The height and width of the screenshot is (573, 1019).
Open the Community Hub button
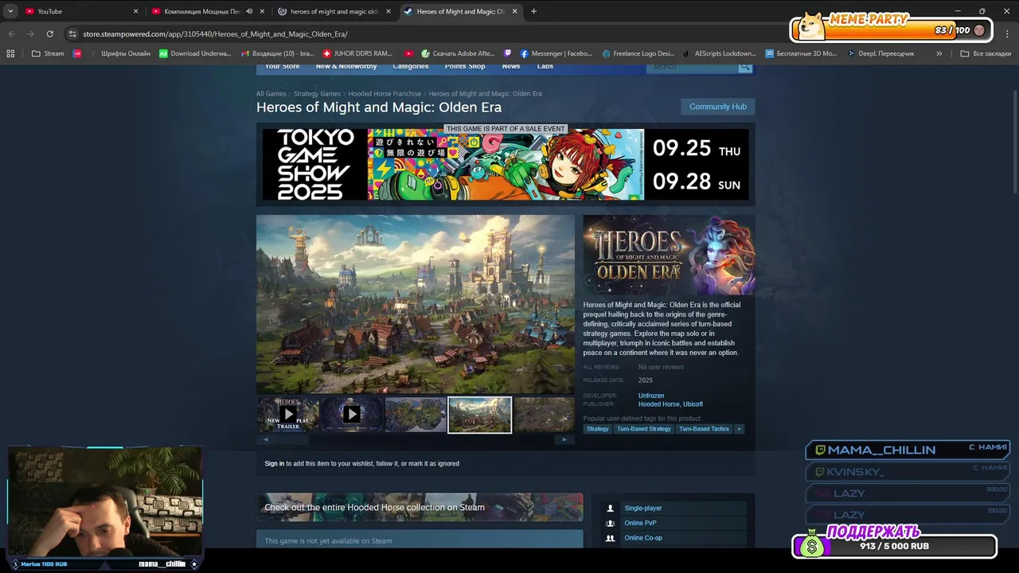click(x=718, y=107)
